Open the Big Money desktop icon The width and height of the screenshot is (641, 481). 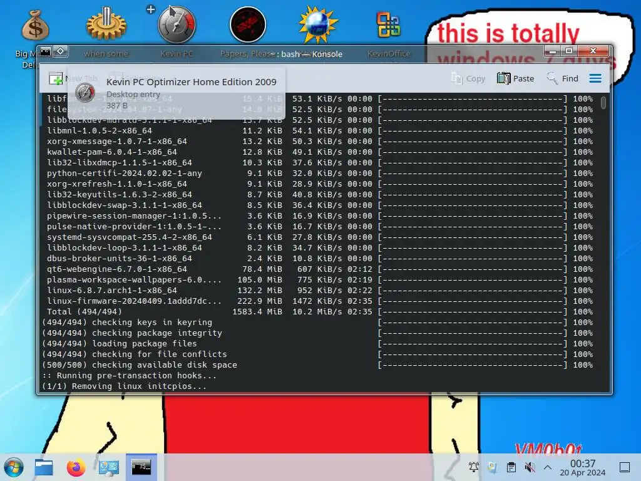(35, 25)
